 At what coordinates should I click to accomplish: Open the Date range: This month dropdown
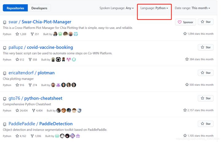point(192,8)
